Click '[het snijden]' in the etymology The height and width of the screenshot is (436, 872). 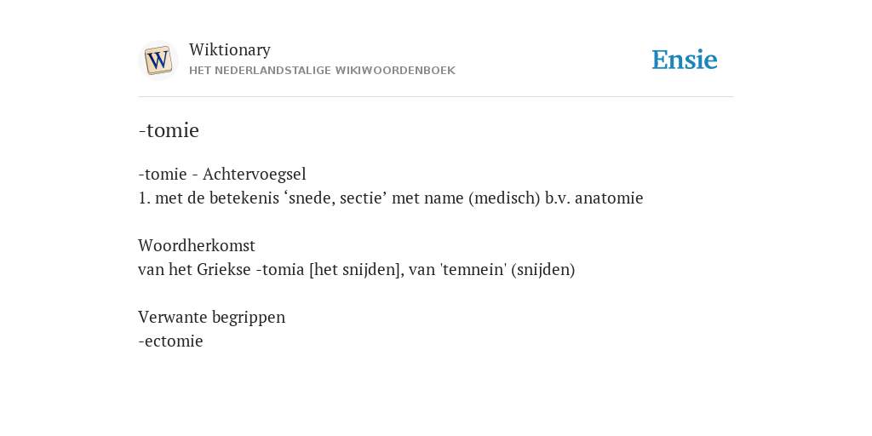pos(355,270)
